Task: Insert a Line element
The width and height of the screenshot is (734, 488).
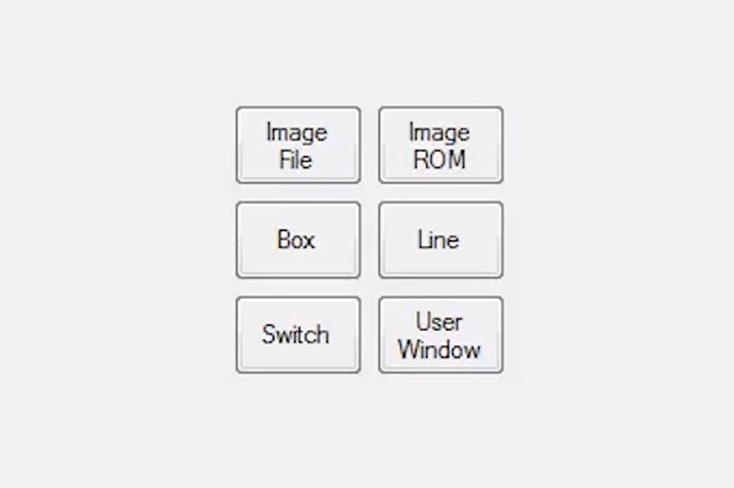Action: [440, 240]
